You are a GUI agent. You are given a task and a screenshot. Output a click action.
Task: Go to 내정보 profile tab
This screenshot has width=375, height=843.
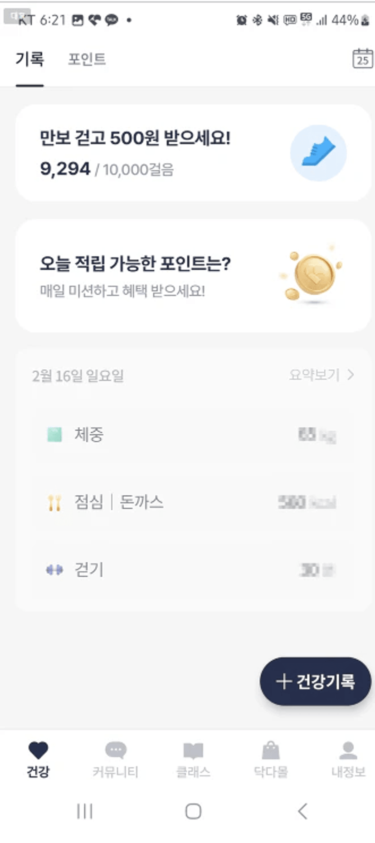(348, 759)
